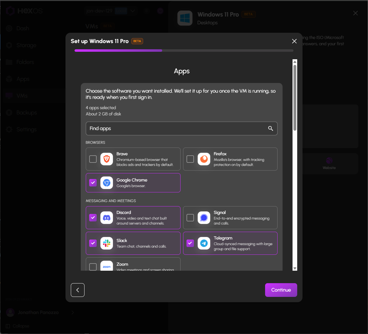Viewport: 368px width, 334px height.
Task: Click the Website icon in the background panel
Action: click(329, 161)
